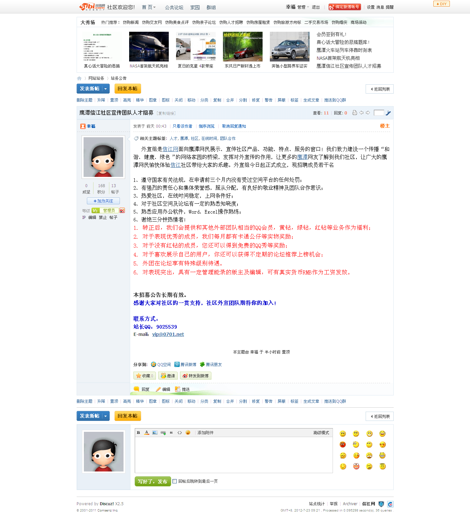470x530 pixels.
Task: Share the post to 腾讯微博
Action: click(x=185, y=365)
